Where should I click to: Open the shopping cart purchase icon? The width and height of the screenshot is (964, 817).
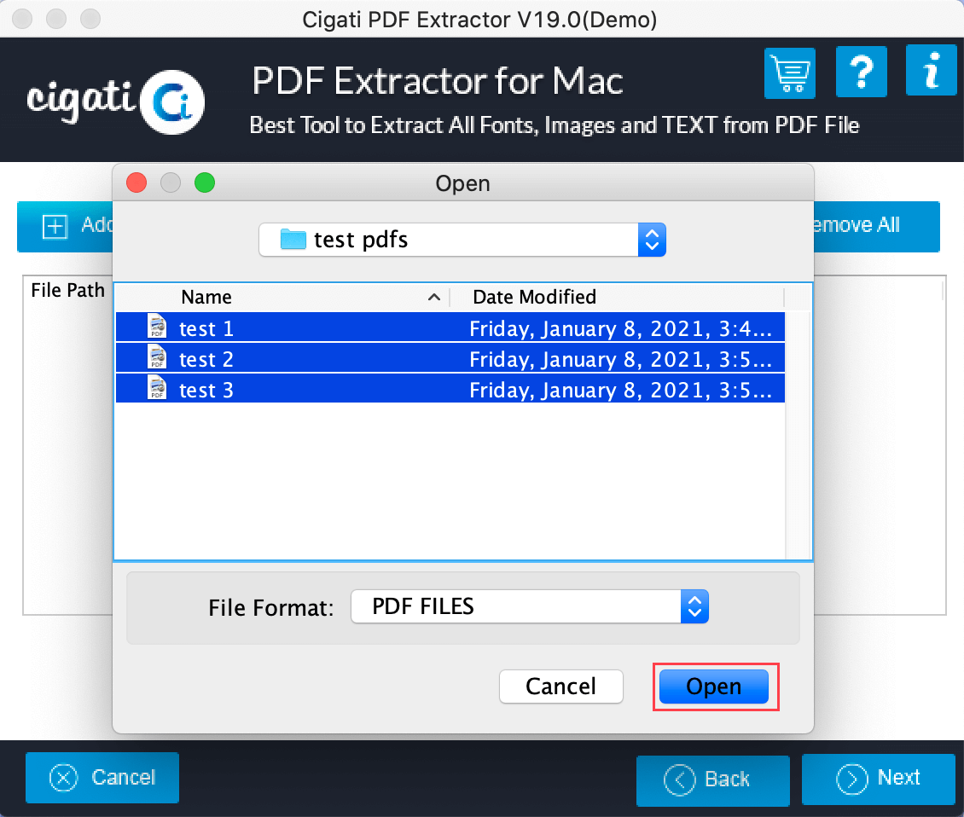(x=789, y=73)
